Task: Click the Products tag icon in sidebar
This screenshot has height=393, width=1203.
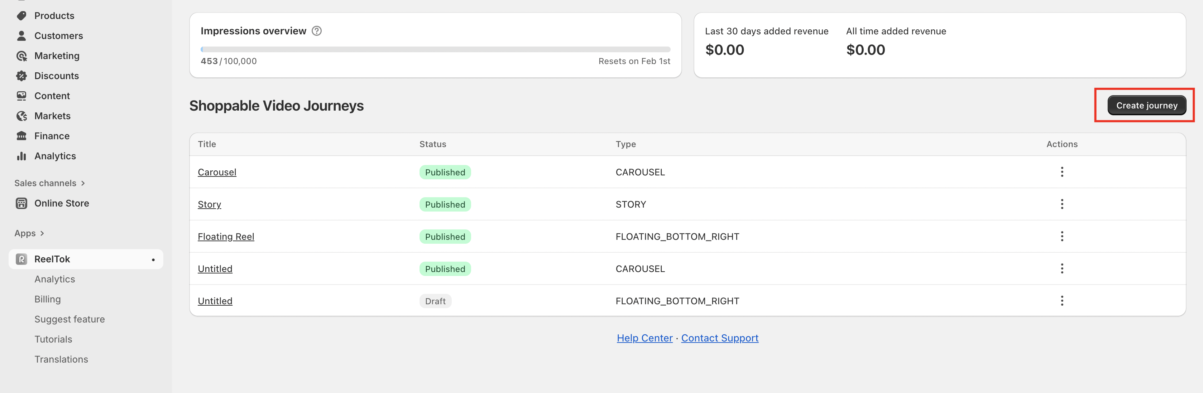Action: tap(21, 16)
